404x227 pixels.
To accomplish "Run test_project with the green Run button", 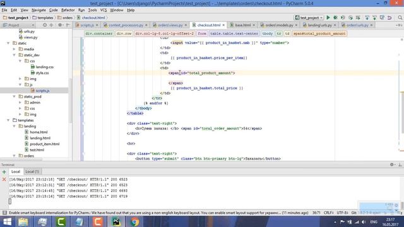I will (x=328, y=18).
